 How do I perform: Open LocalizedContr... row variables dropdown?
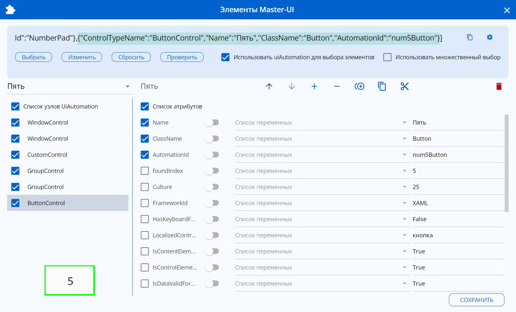pyautogui.click(x=322, y=235)
